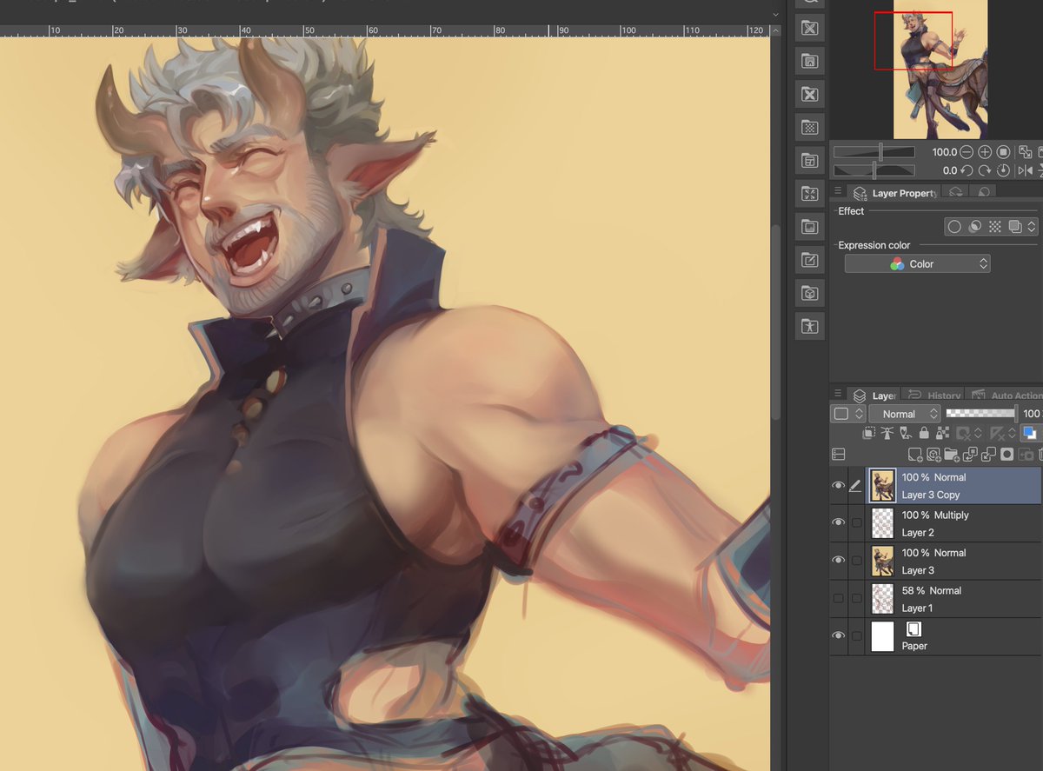The image size is (1043, 771).
Task: Adjust the Navigator rotation slider
Action: (x=874, y=170)
